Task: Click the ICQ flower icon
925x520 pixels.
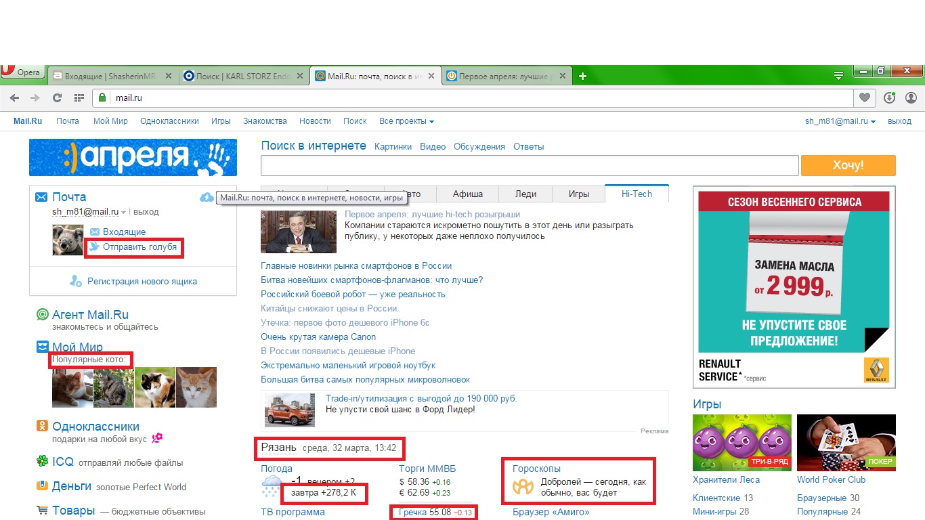Action: point(42,462)
